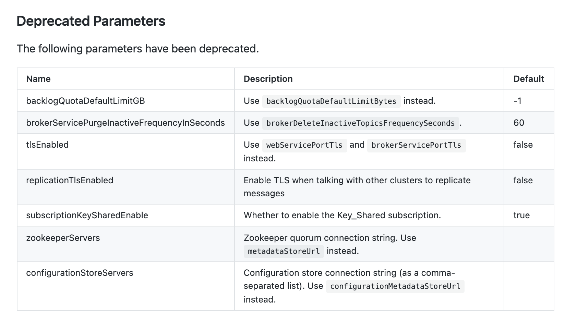Click the brokerServicePortTls code snippet
This screenshot has height=320, width=565.
(x=416, y=145)
